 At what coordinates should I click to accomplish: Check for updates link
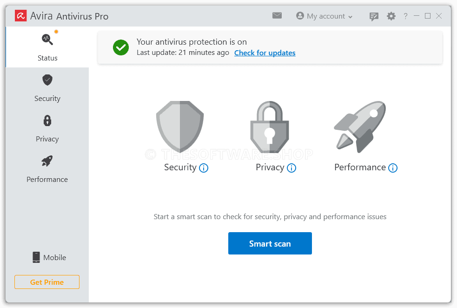[x=265, y=53]
